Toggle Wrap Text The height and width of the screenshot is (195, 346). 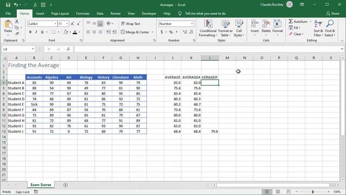click(130, 24)
